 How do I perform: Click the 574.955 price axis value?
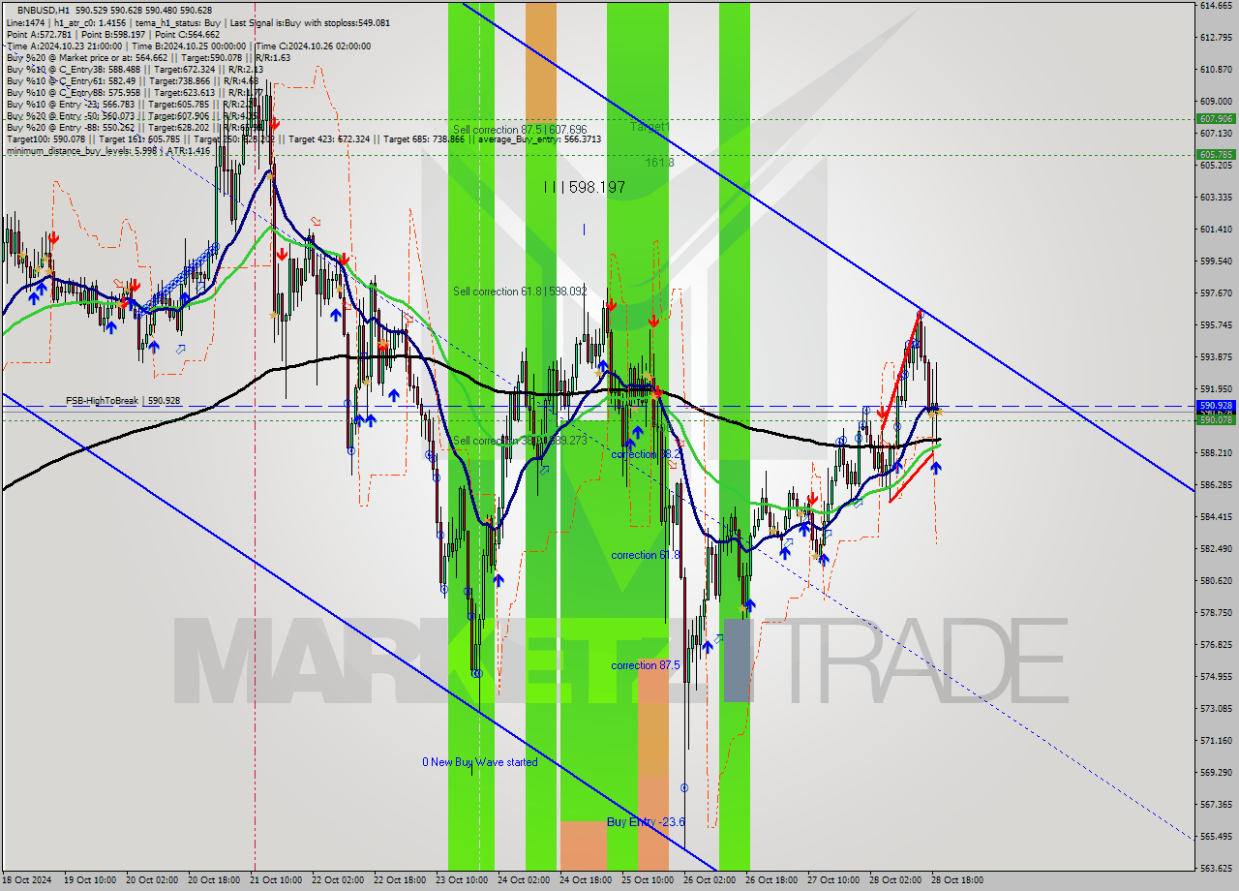[1216, 676]
